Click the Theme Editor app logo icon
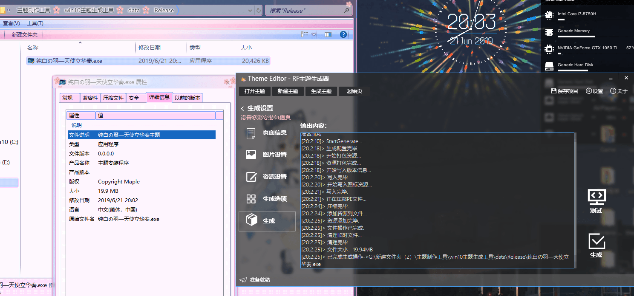Viewport: 634px width, 296px height. point(243,79)
